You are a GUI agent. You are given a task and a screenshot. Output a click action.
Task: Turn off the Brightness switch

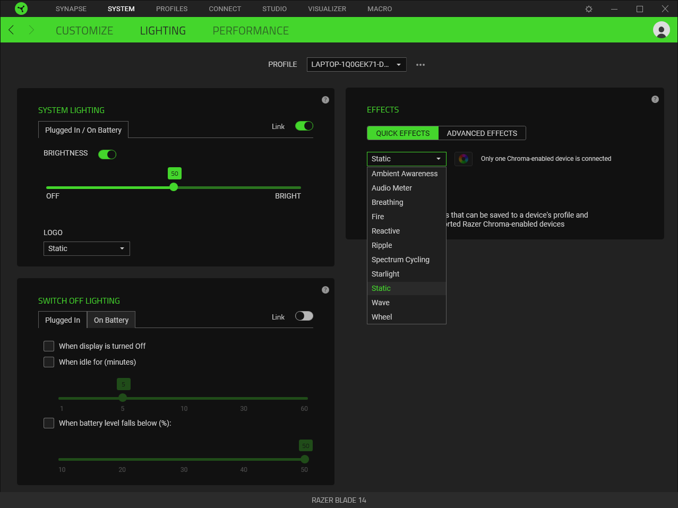[x=107, y=154]
